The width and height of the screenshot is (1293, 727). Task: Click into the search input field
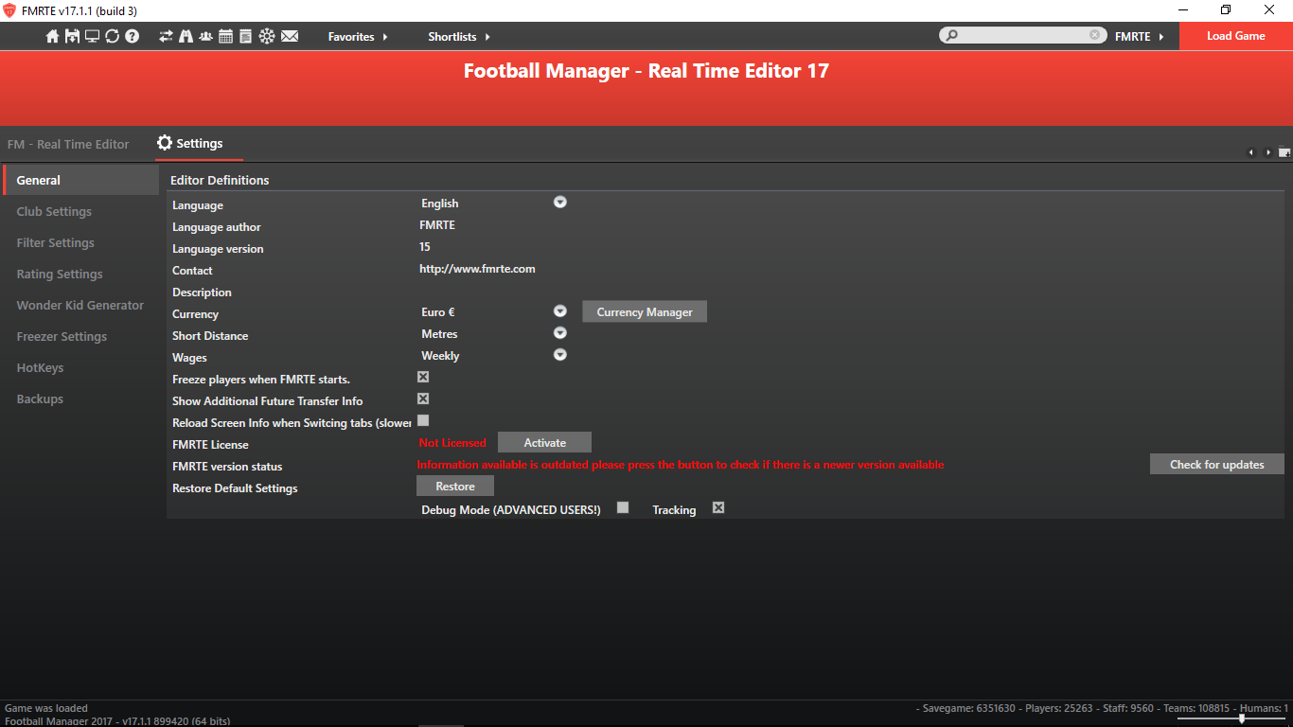1022,35
